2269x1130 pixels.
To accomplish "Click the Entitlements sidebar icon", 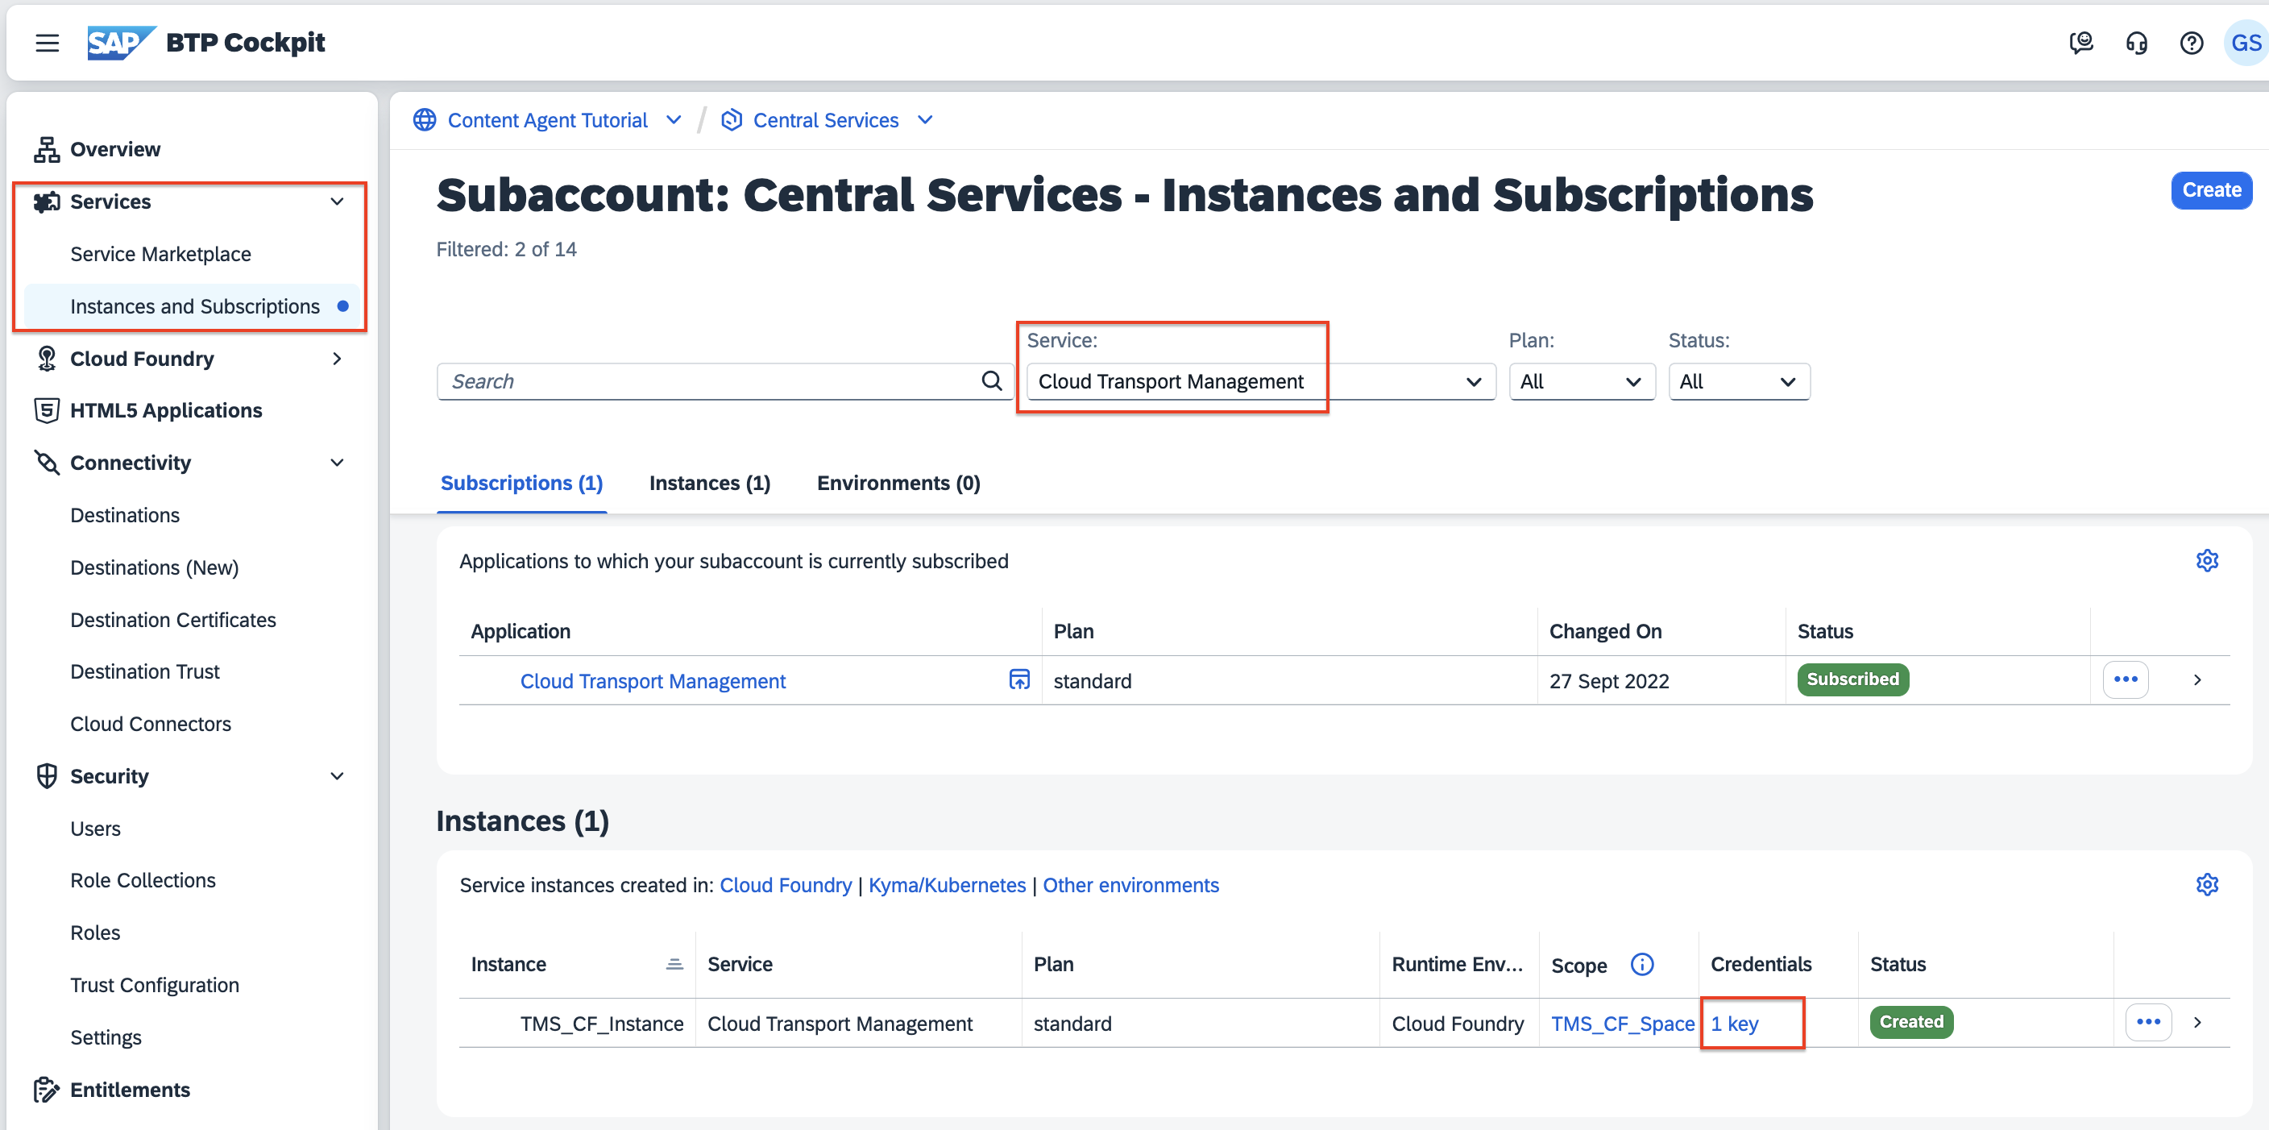I will pos(47,1090).
